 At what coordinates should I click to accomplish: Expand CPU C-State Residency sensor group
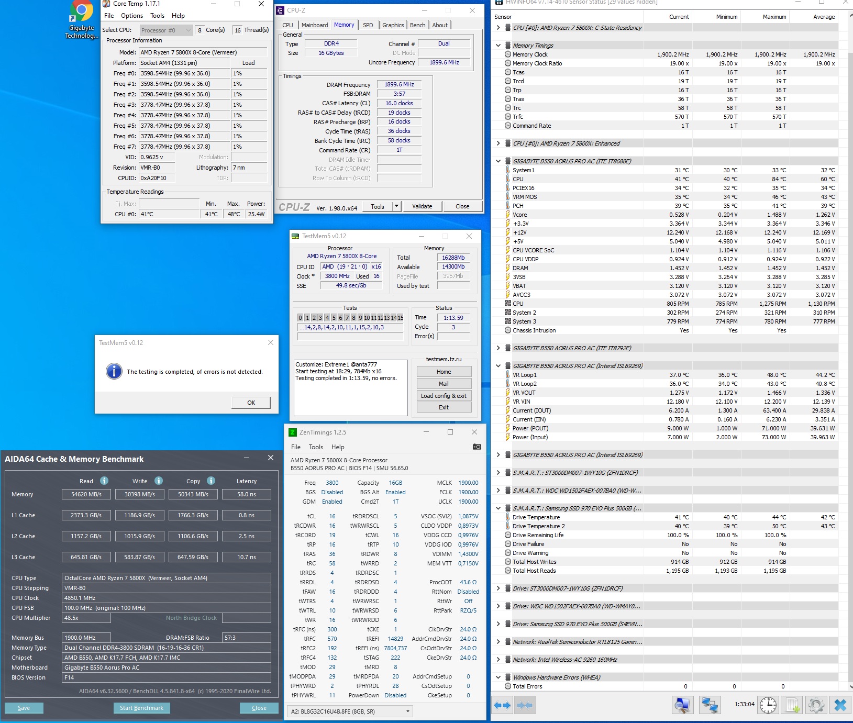point(498,28)
